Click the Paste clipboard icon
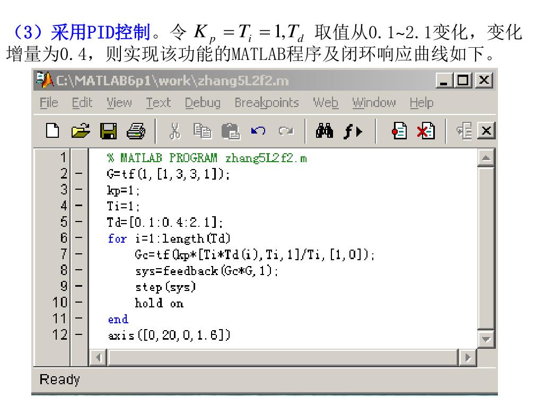543x407 pixels. tap(230, 131)
